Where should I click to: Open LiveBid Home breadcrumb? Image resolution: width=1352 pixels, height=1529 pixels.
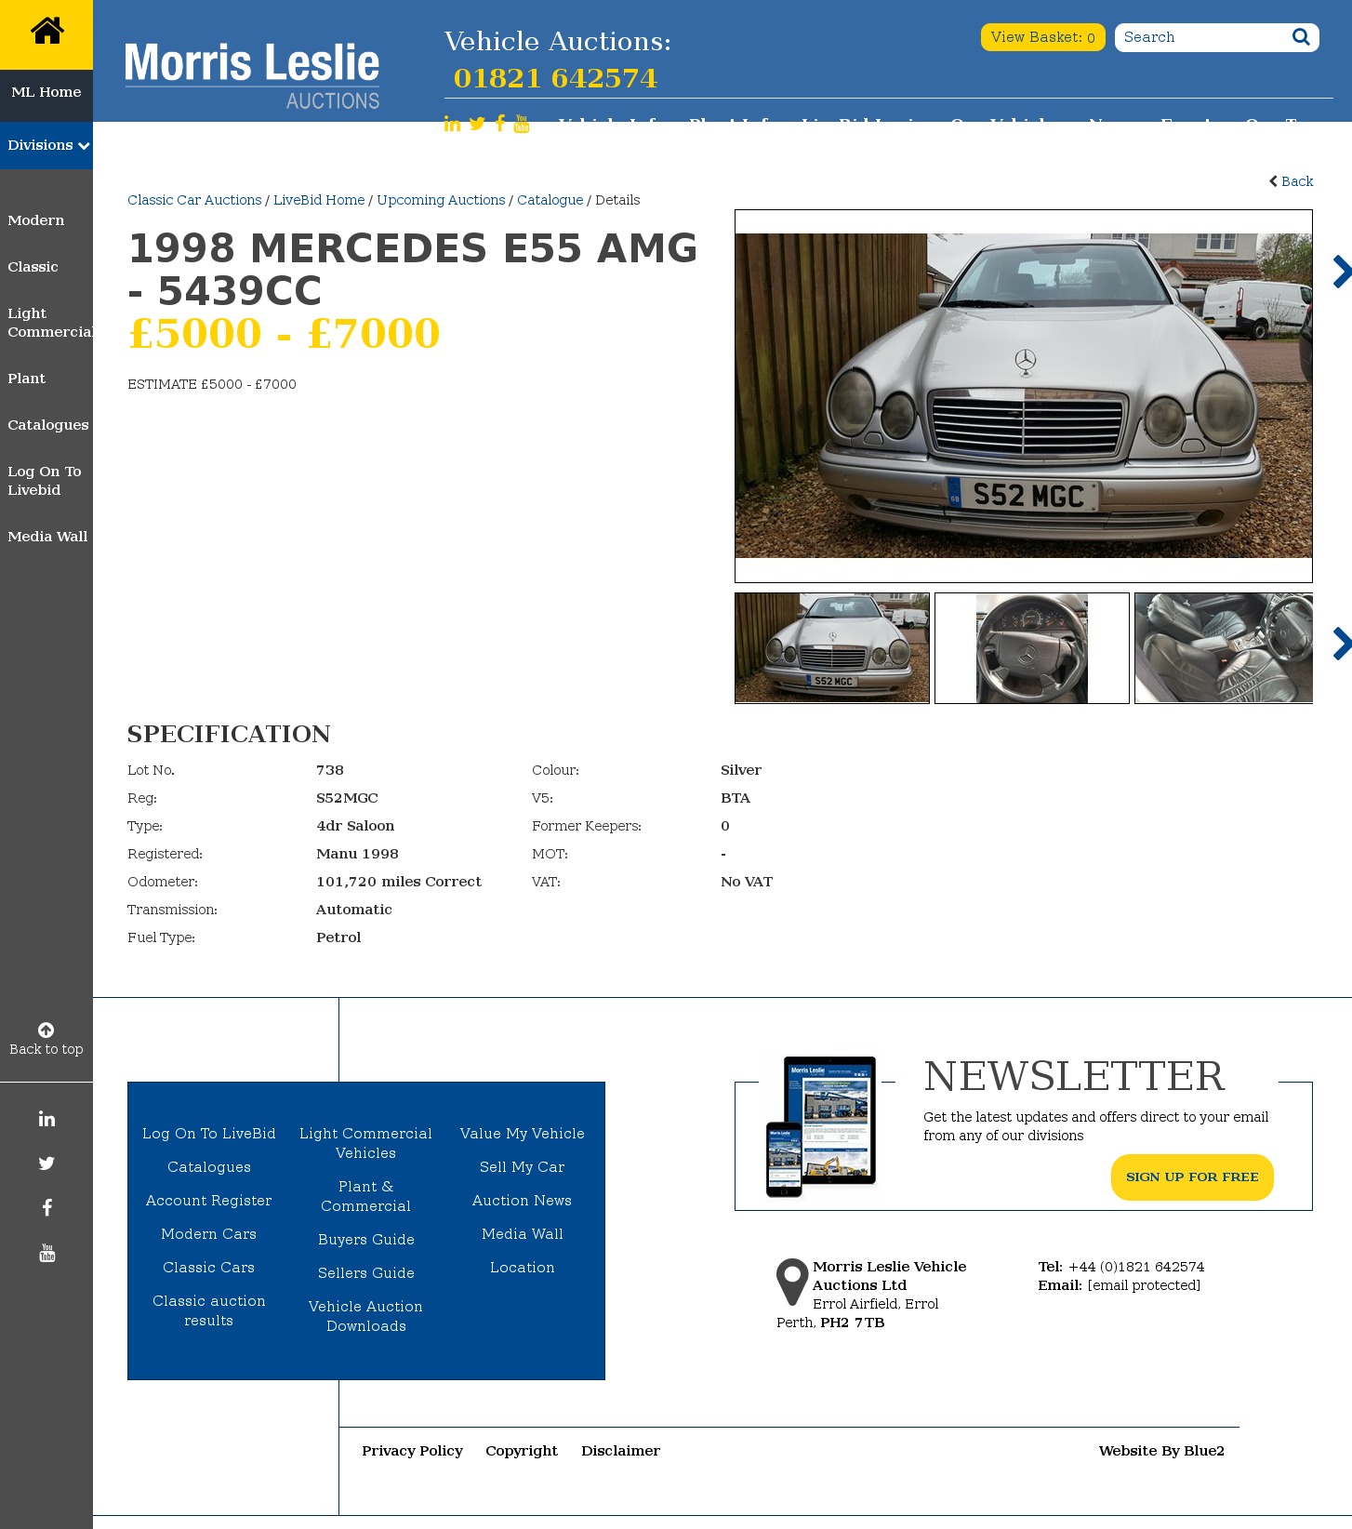tap(319, 200)
